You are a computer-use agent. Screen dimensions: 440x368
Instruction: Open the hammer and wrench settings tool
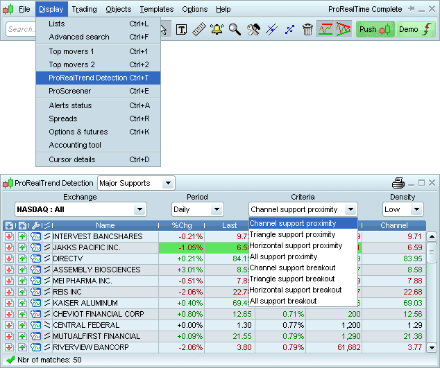(x=253, y=29)
